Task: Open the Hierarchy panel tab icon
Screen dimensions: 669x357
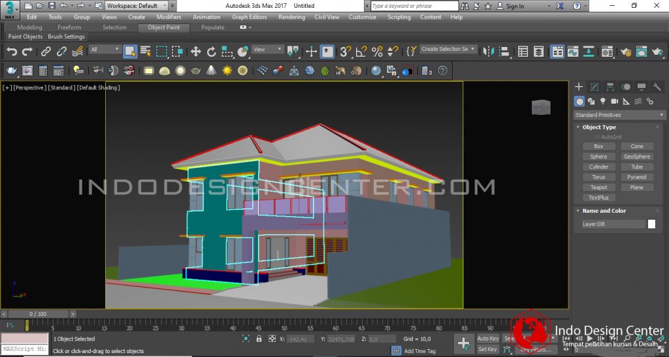Action: pos(610,87)
